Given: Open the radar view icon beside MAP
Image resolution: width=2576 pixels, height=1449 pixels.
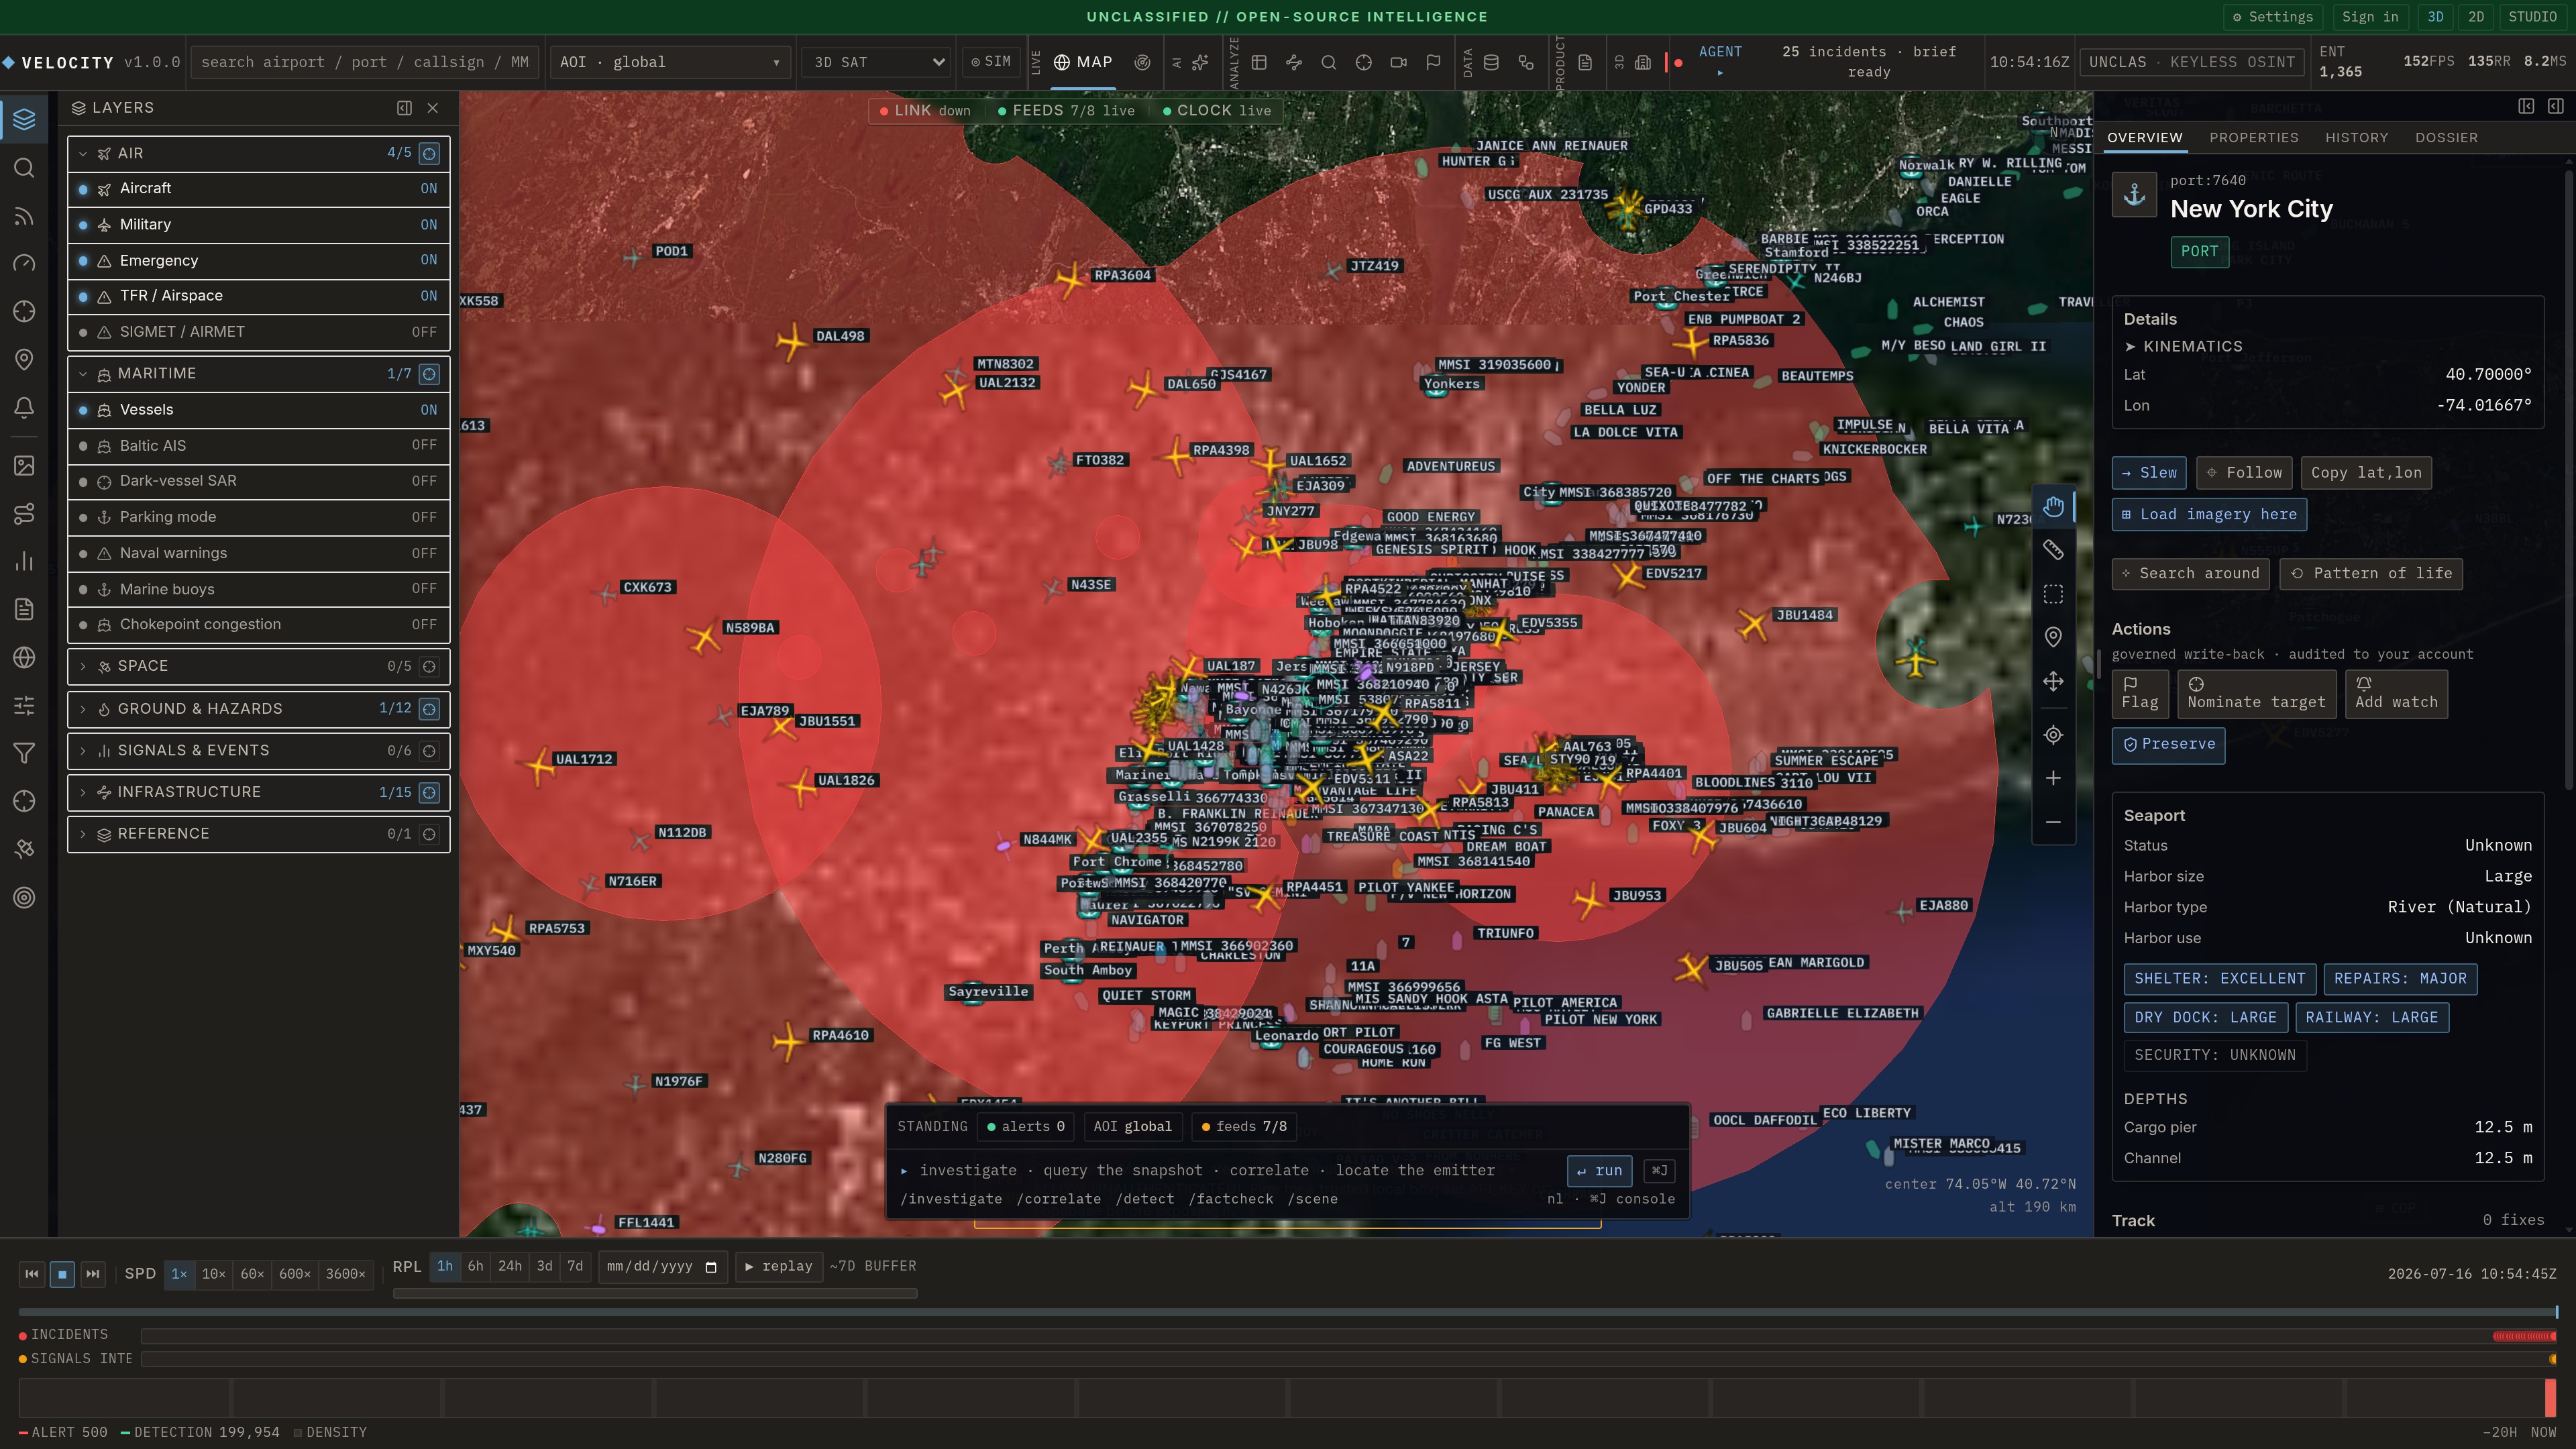Looking at the screenshot, I should click(x=1142, y=62).
